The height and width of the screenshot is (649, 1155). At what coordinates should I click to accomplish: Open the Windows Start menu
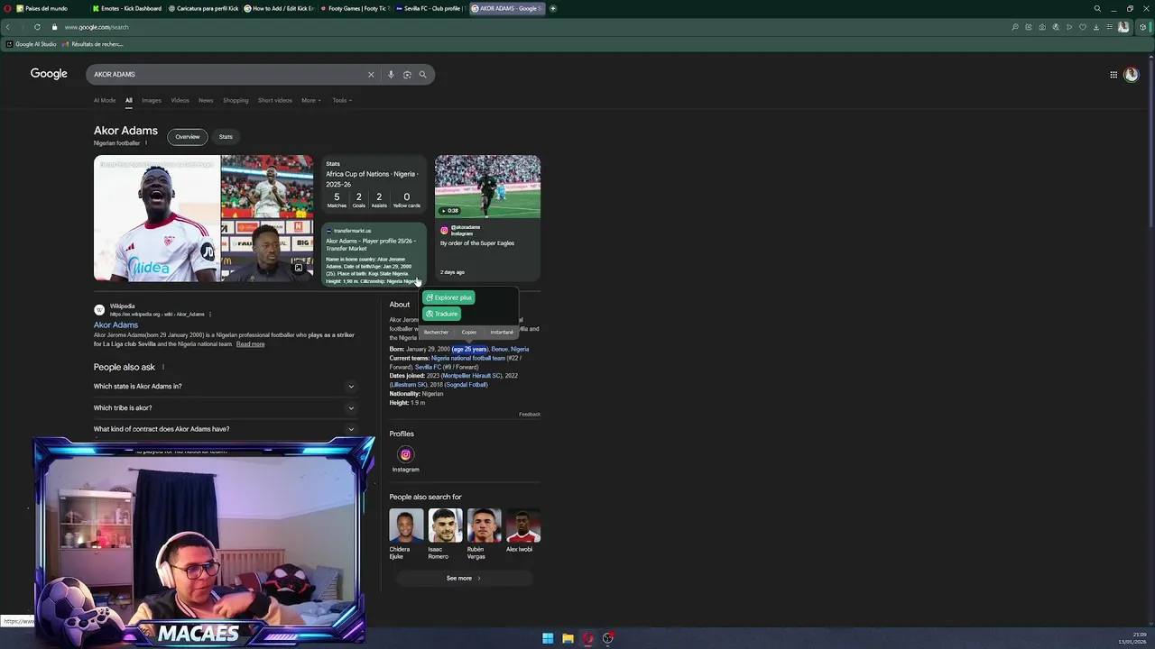point(548,638)
